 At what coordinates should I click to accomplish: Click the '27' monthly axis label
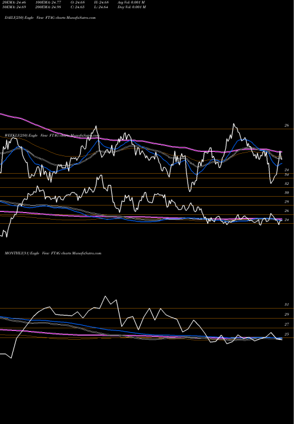click(287, 324)
